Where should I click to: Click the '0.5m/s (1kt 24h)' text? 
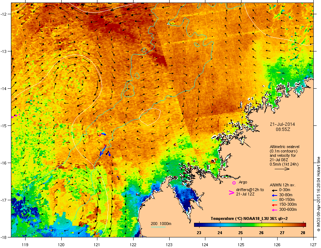tap(284, 164)
